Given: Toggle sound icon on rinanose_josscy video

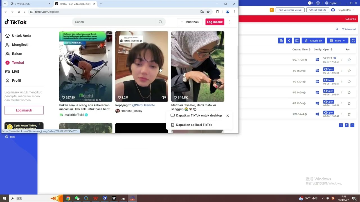Looking at the screenshot, I should click(x=164, y=97).
